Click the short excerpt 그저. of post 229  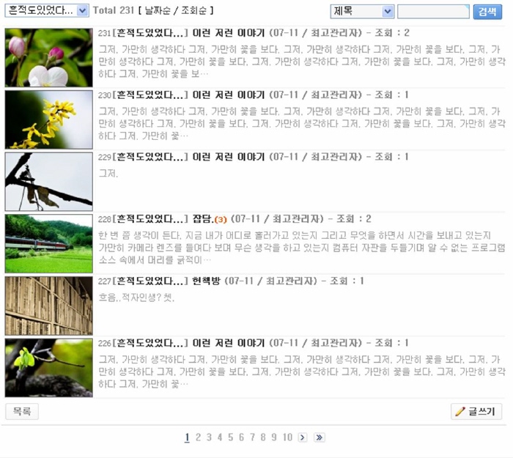pos(108,174)
